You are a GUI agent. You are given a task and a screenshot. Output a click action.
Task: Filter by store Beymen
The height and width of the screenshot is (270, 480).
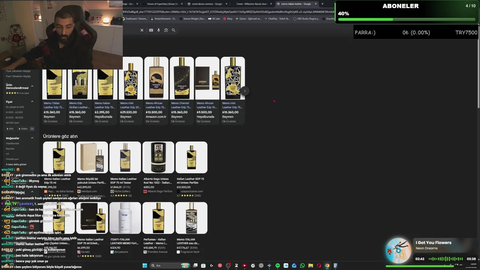tap(10, 148)
